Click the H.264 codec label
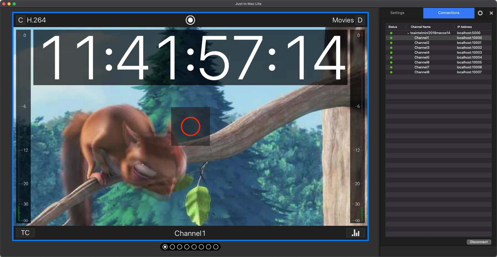 coord(36,20)
